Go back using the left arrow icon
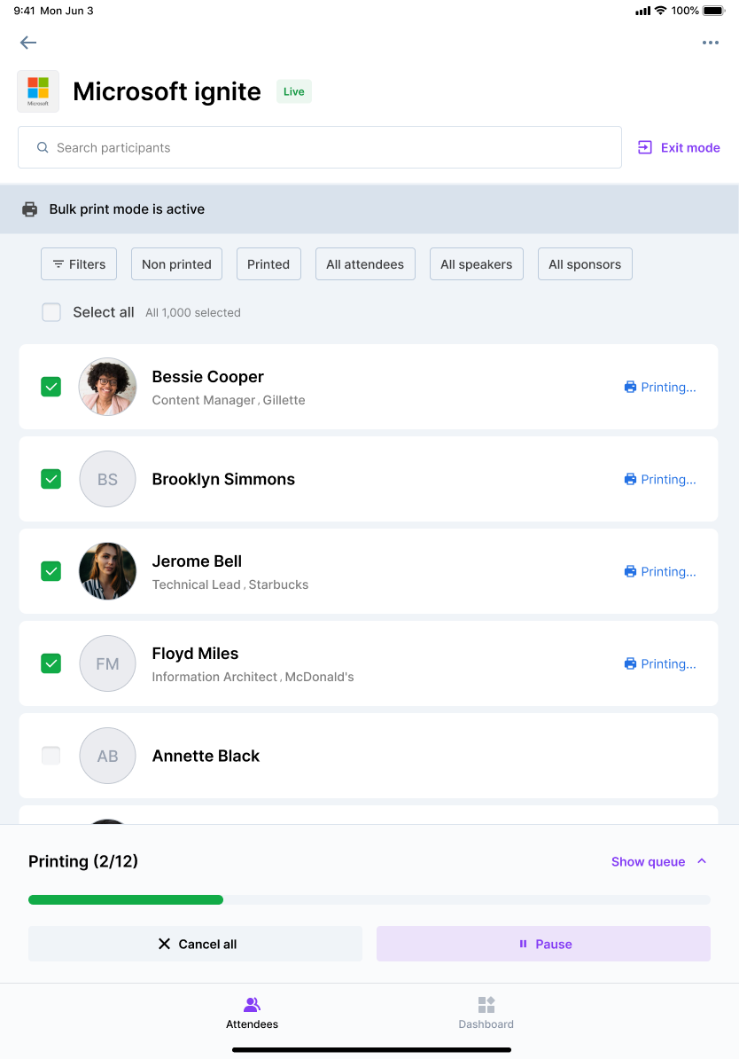Screen dimensions: 739x1059 (28, 43)
